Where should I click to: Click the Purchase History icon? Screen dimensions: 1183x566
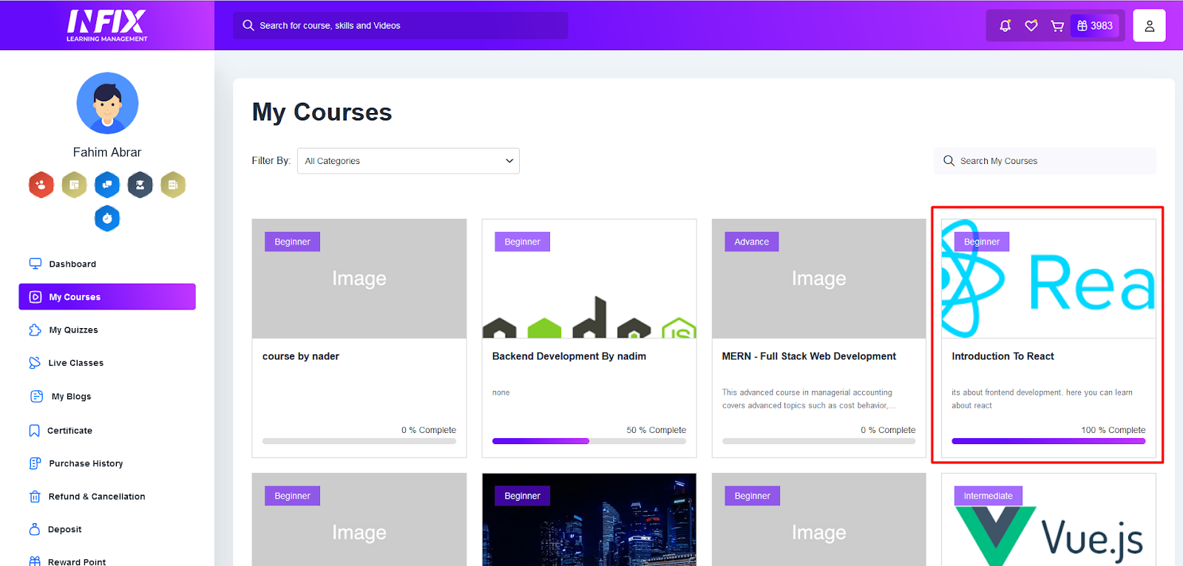35,463
